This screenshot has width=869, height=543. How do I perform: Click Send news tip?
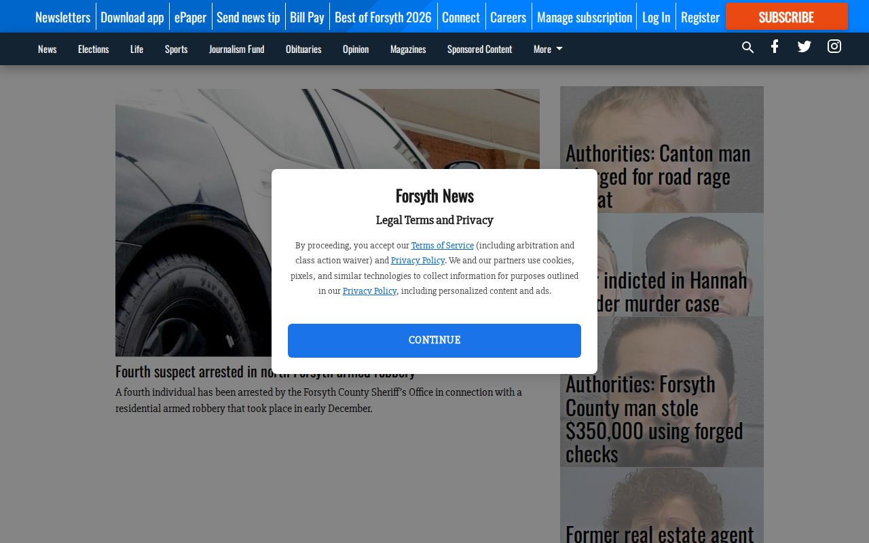click(248, 17)
